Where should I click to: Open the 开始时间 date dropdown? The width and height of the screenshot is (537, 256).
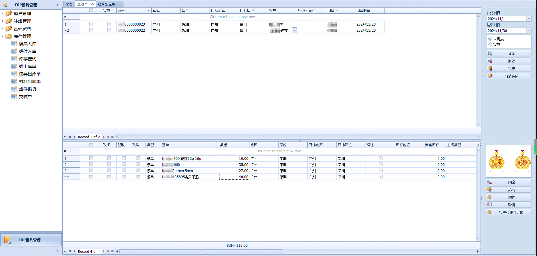click(529, 19)
